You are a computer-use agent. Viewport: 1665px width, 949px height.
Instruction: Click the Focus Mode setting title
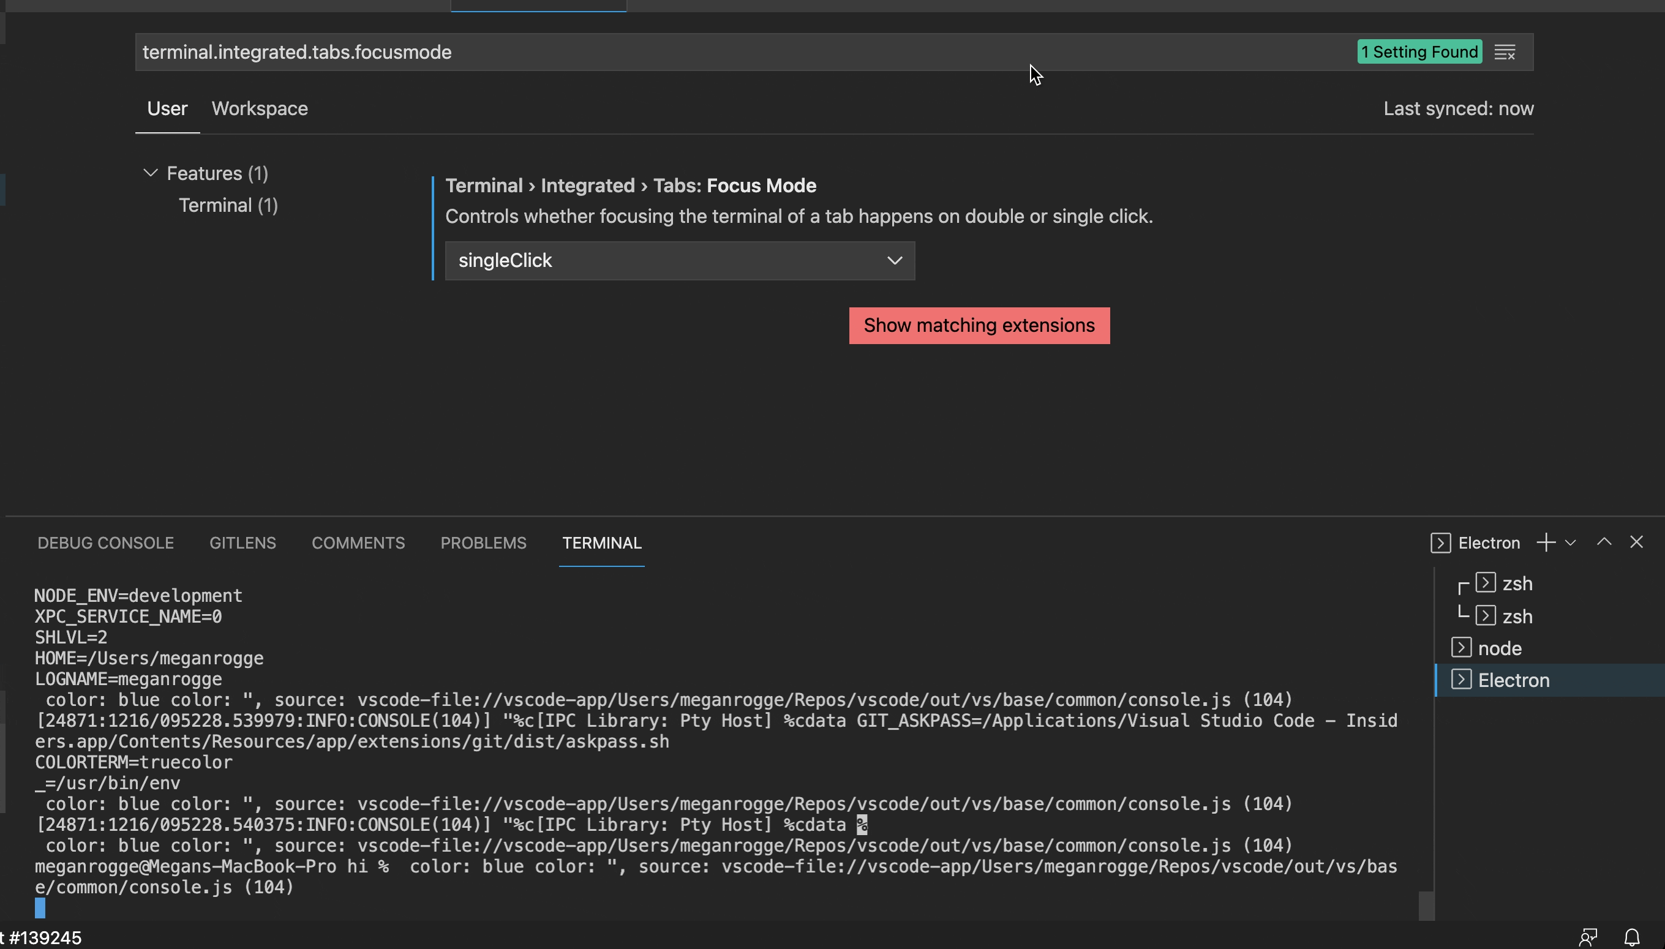[630, 186]
